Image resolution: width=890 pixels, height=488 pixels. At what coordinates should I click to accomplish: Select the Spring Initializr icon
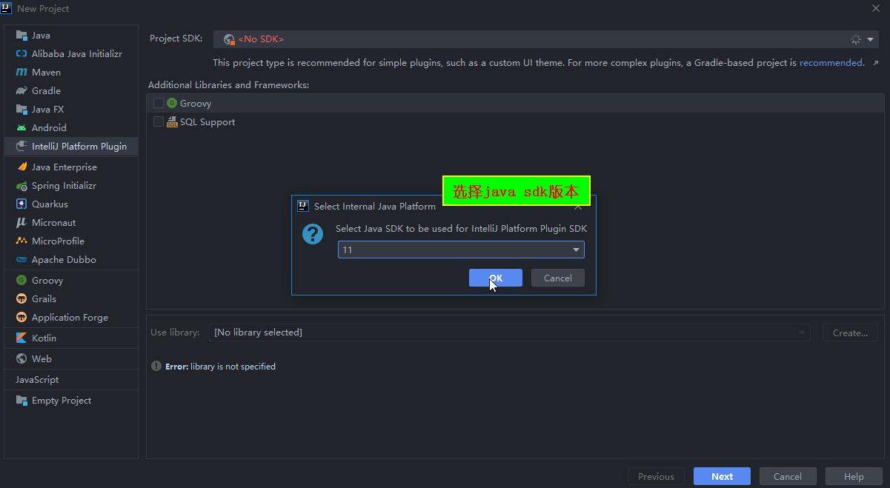21,185
